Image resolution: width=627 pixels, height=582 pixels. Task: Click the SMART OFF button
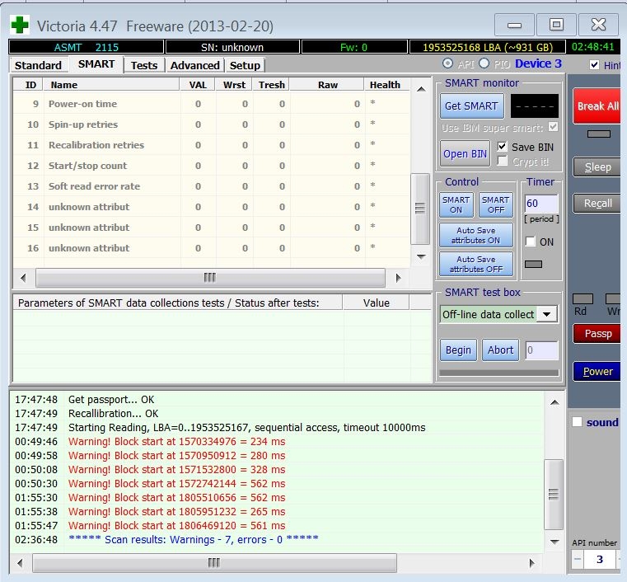496,204
